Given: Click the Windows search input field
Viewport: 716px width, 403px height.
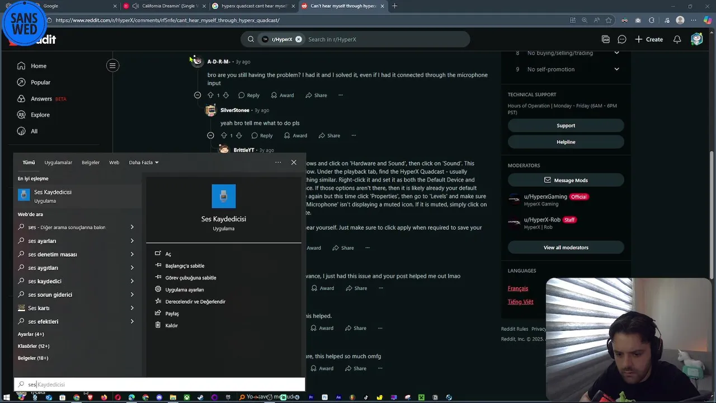Looking at the screenshot, I should [x=159, y=385].
